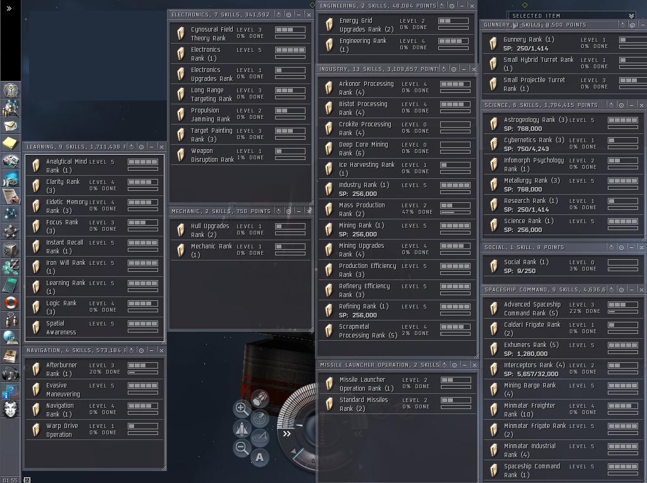The width and height of the screenshot is (647, 483).
Task: Open the star map constellation icon
Action: [x=10, y=214]
